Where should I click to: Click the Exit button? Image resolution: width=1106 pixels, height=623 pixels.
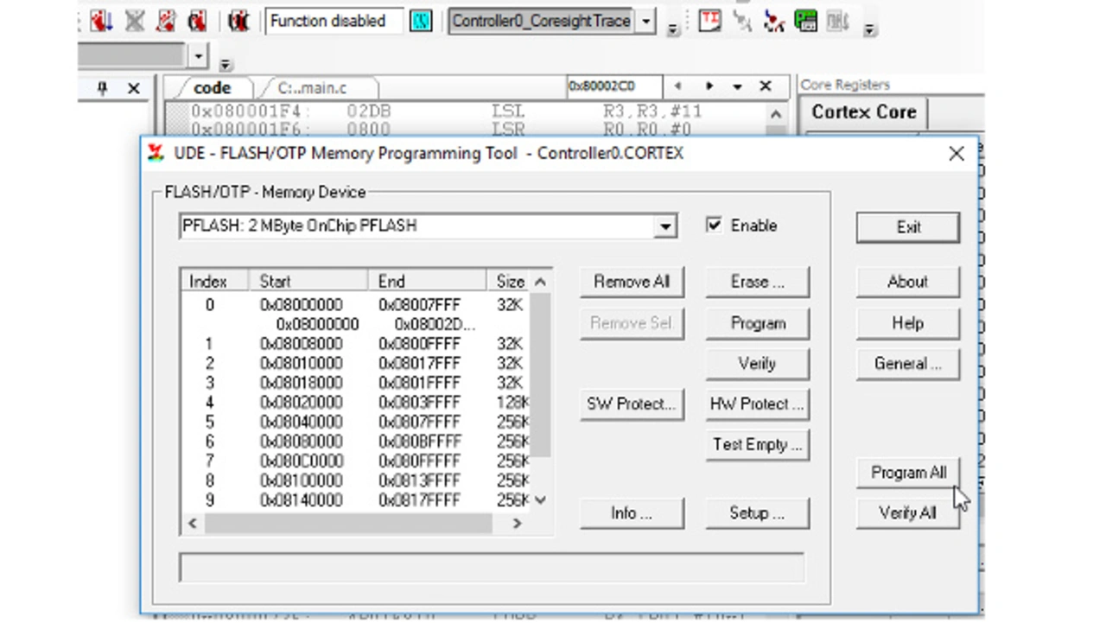(x=907, y=226)
